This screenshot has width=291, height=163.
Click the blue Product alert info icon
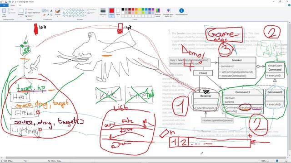pos(181,10)
